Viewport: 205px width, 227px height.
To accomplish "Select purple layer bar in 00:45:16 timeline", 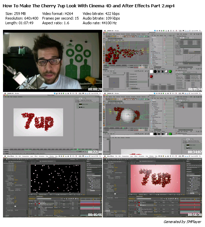I will click(x=90, y=202).
